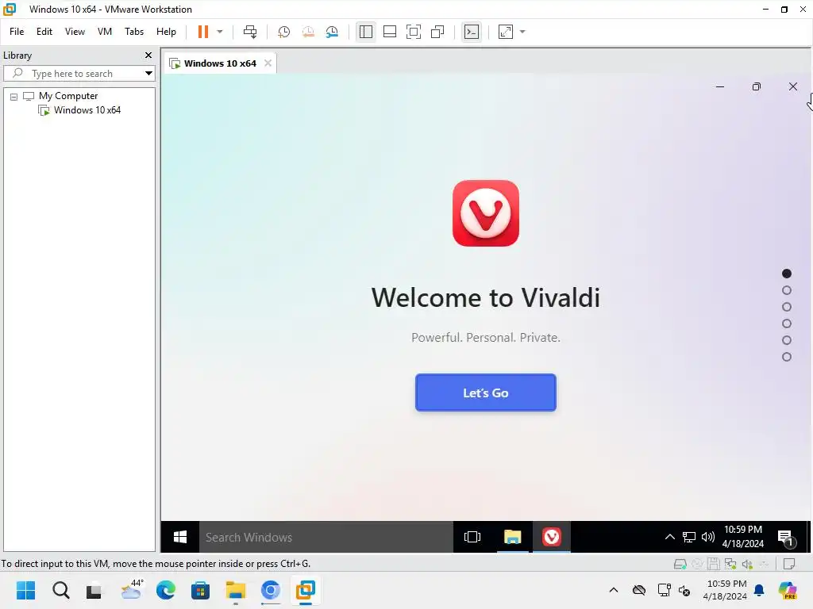813x609 pixels.
Task: Click the Library search input field
Action: coord(78,74)
